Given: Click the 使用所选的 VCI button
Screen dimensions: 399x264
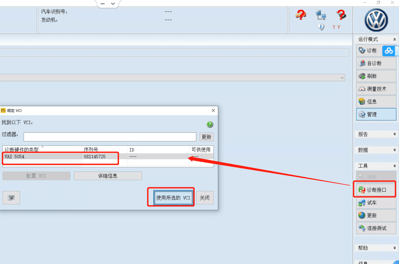Looking at the screenshot, I should point(173,198).
